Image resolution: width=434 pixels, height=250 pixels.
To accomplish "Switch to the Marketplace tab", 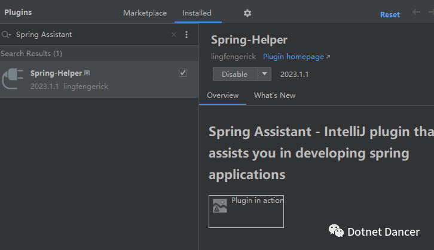I will [x=144, y=13].
